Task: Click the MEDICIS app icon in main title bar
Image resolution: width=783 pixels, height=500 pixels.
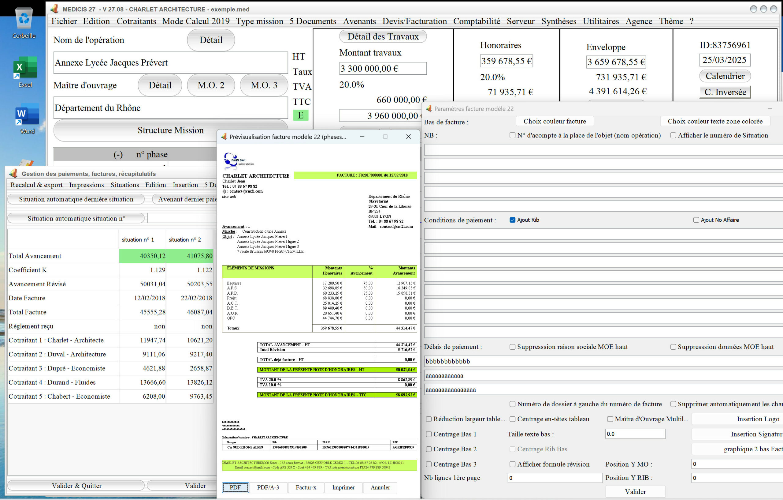Action: [54, 9]
